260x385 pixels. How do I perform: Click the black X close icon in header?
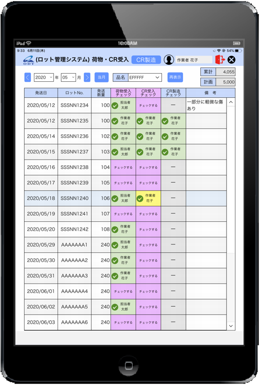coord(231,60)
